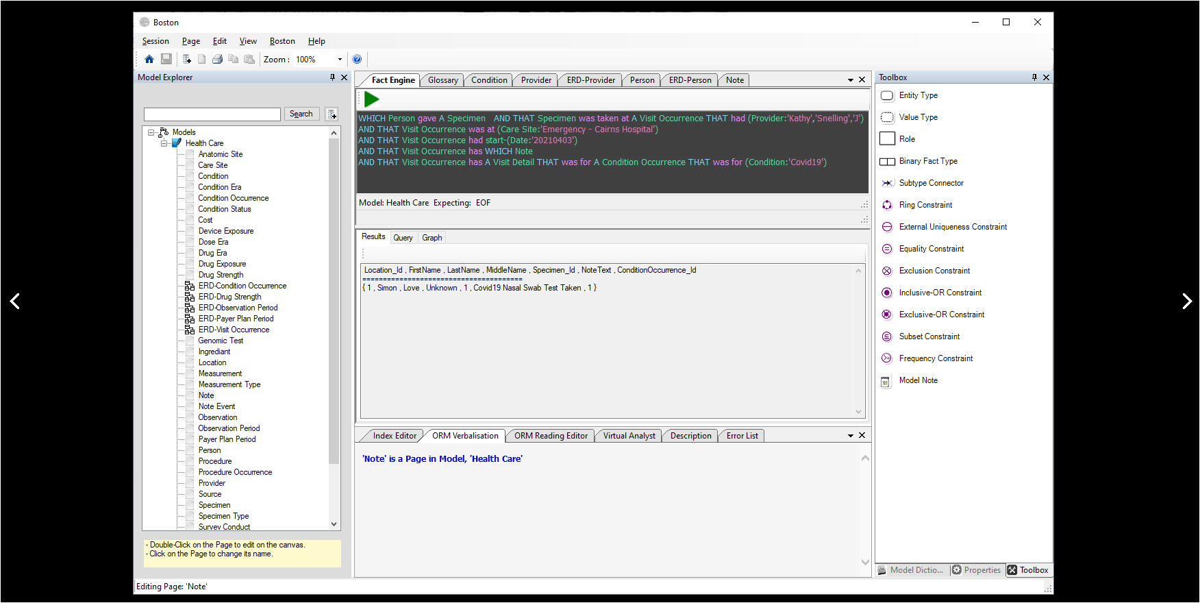Select the Binary Fact Type icon
Screen dimensions: 1200x603
click(x=887, y=162)
